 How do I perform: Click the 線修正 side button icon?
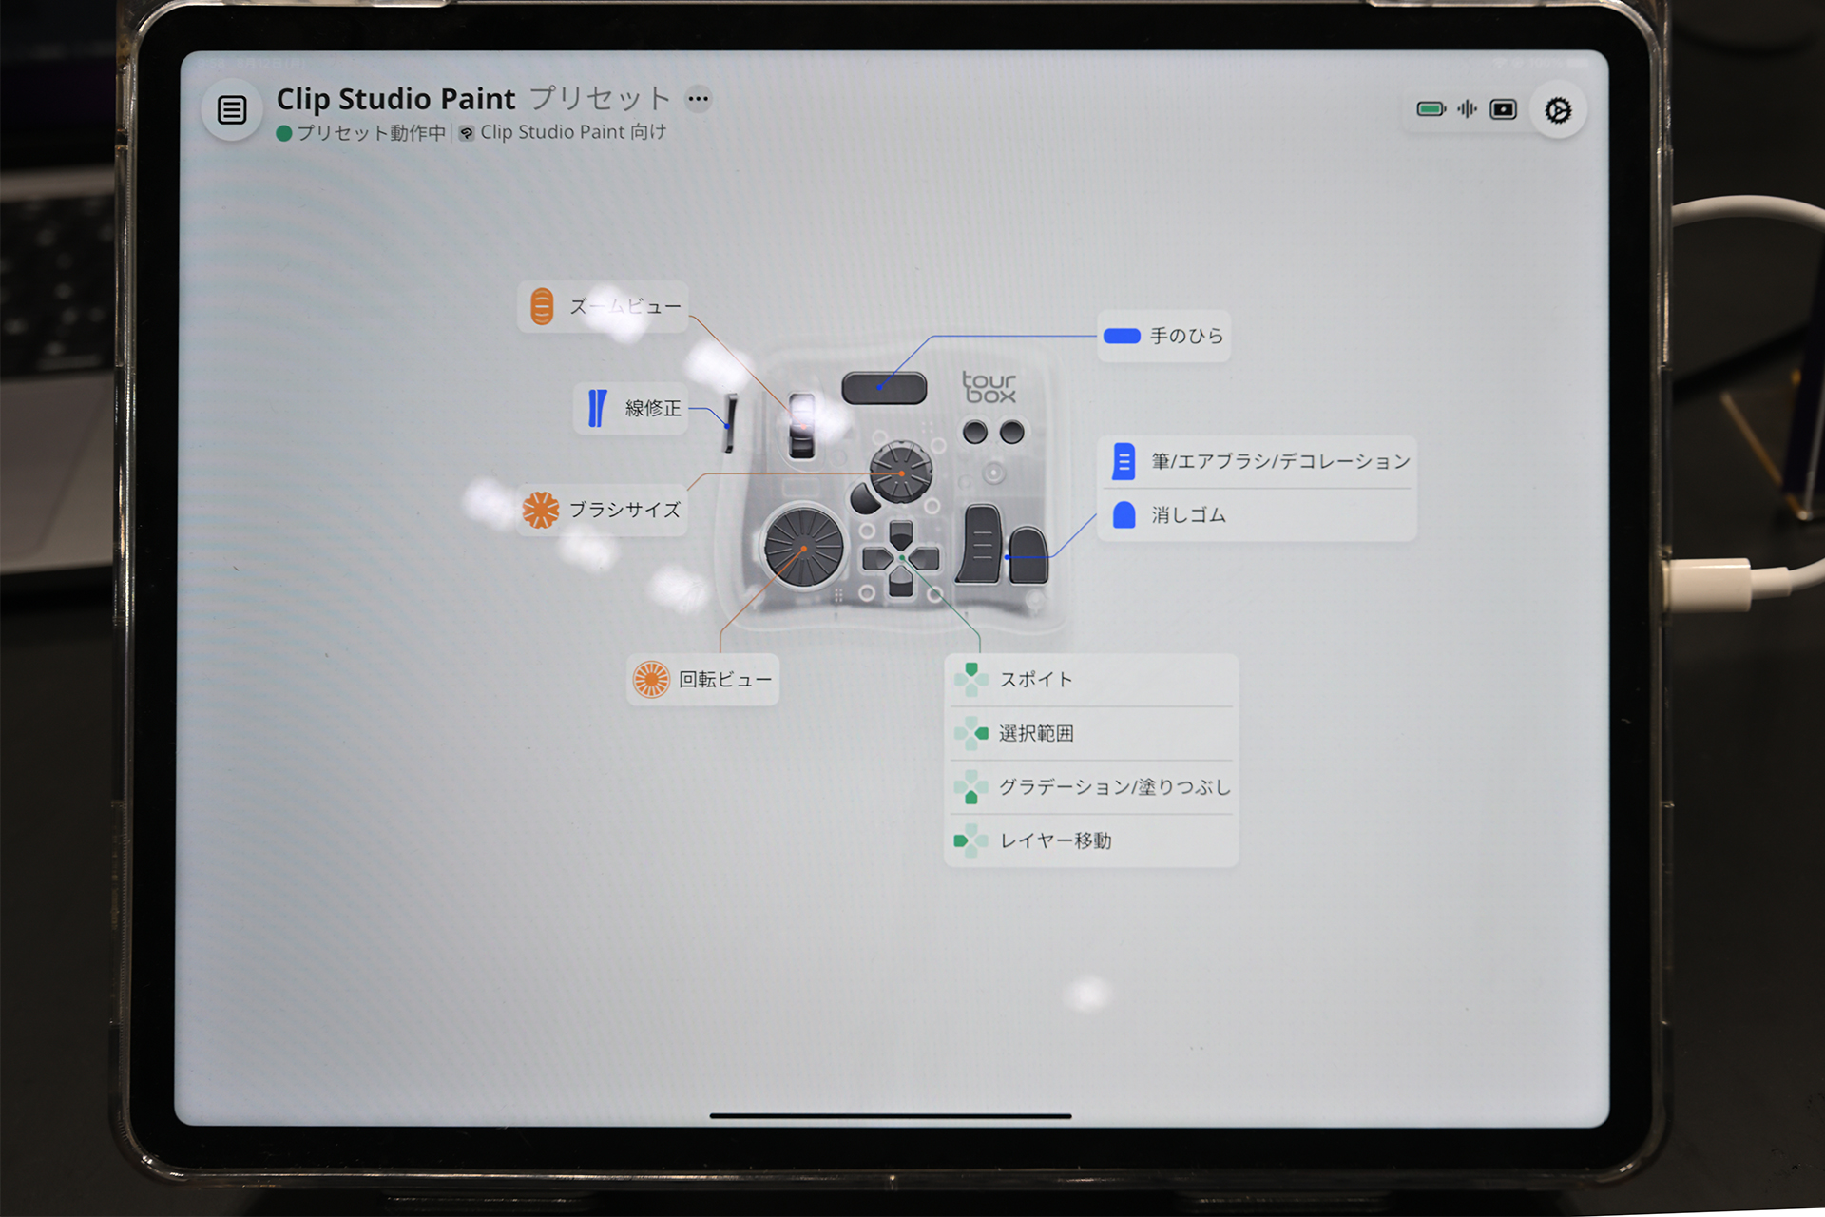(595, 409)
